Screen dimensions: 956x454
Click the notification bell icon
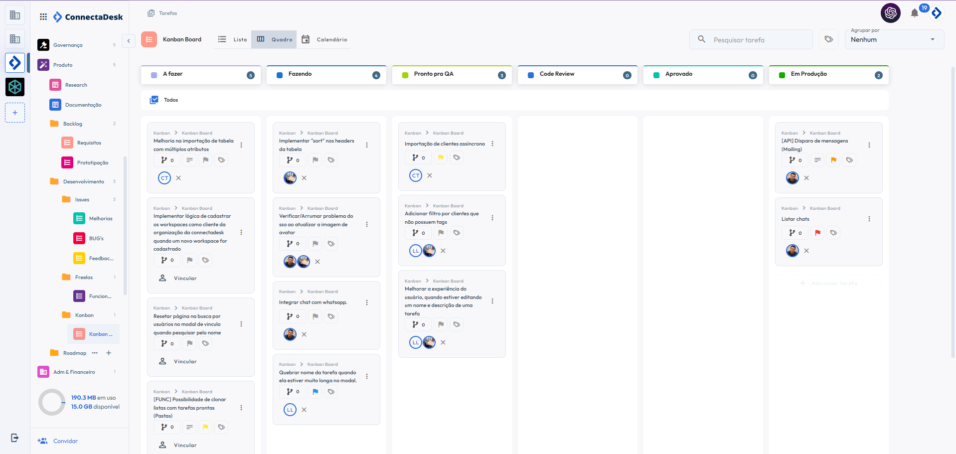[x=914, y=13]
